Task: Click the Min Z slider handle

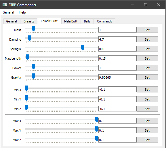Action: [x=26, y=107]
